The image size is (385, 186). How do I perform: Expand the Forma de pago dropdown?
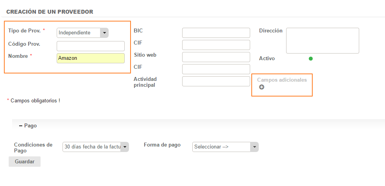[226, 147]
